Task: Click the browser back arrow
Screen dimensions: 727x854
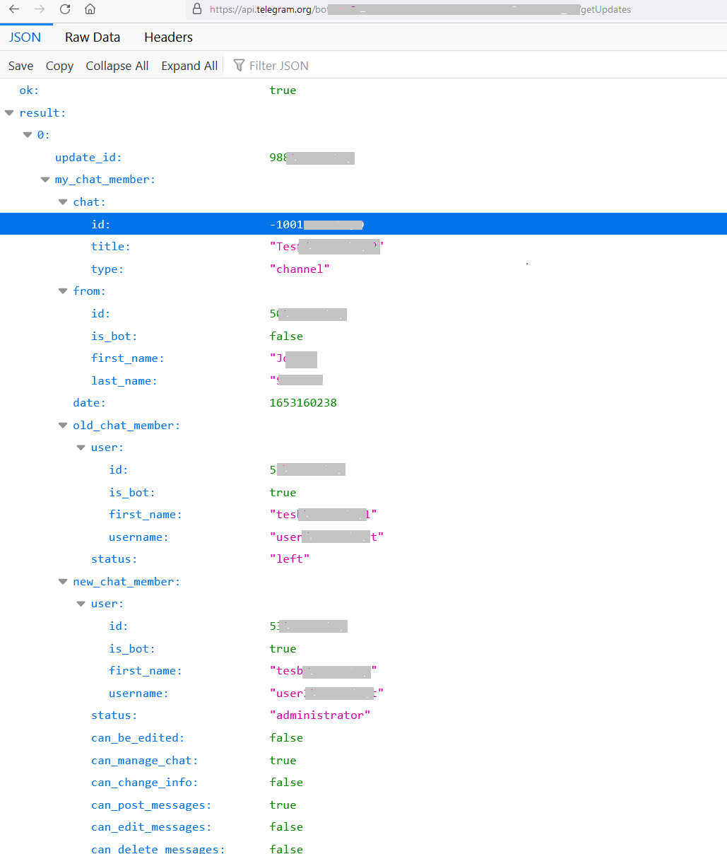Action: pyautogui.click(x=14, y=9)
